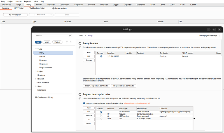224x133 pixels.
Task: Expand the User interface tree node
Action: point(36,83)
